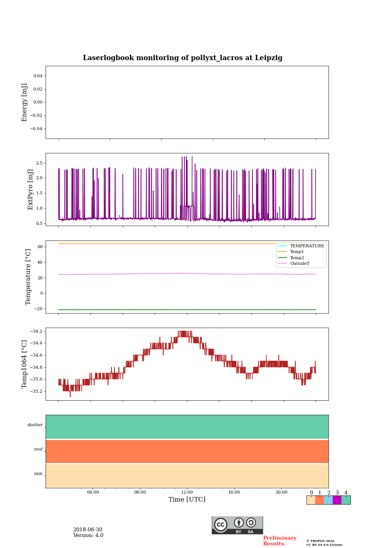Click the Creative Commons BY-SA license badge
The height and width of the screenshot is (548, 365).
click(237, 525)
